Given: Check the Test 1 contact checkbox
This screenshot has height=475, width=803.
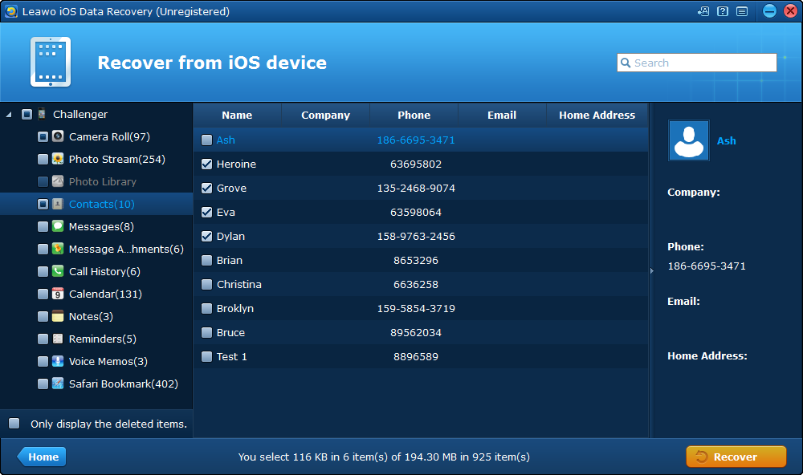Looking at the screenshot, I should 207,357.
